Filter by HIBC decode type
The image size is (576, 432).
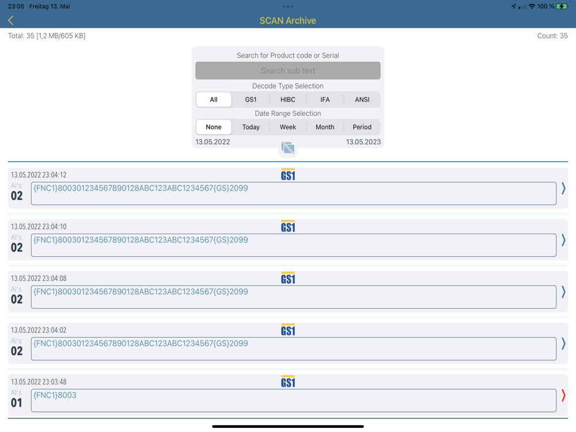click(287, 100)
